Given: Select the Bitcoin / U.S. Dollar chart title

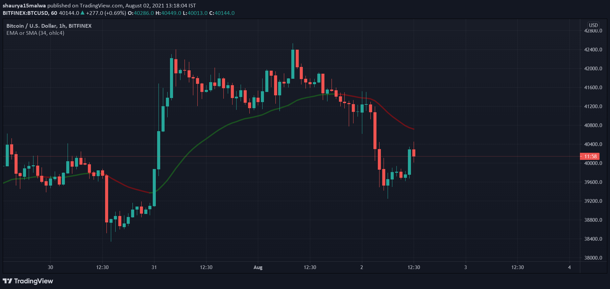Looking at the screenshot, I should tap(49, 26).
